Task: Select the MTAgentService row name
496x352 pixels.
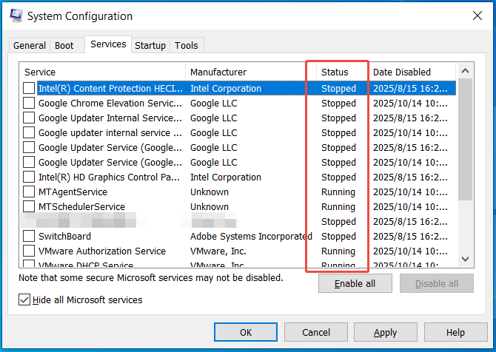Action: click(73, 192)
